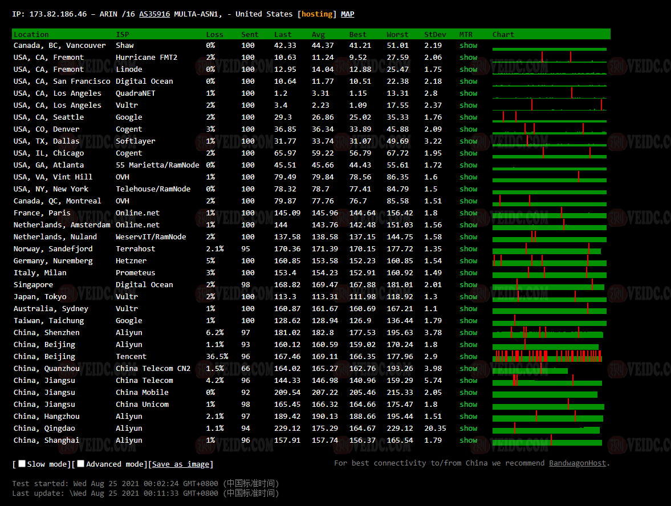This screenshot has height=506, width=671.
Task: Show MTR for Quanzhou China Telecom CN2
Action: pos(468,369)
